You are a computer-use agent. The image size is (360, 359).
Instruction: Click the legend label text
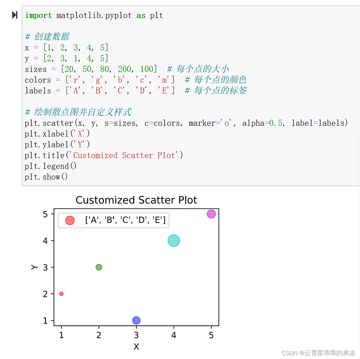[x=125, y=220]
